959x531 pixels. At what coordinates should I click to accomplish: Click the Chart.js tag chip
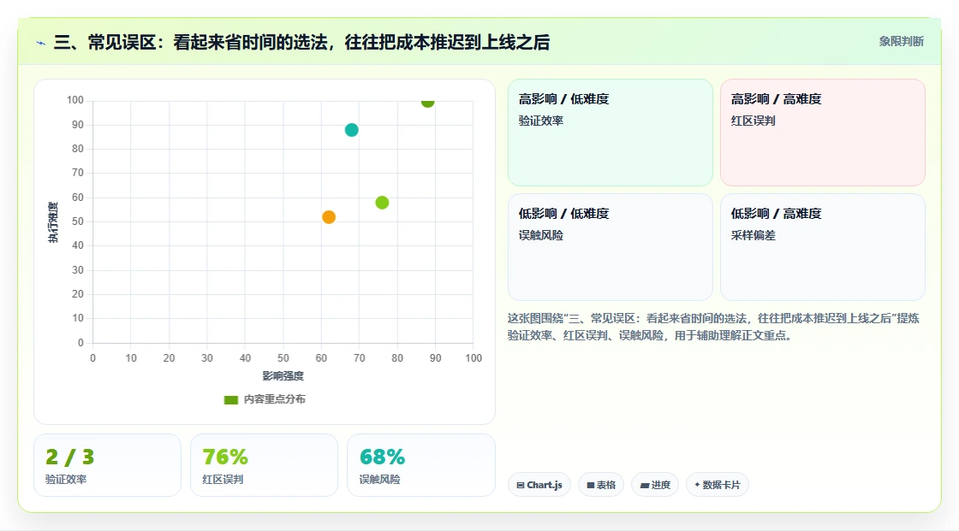pyautogui.click(x=539, y=485)
